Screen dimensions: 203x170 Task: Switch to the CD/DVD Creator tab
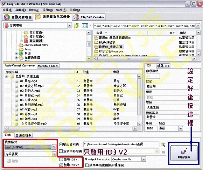[89, 17]
